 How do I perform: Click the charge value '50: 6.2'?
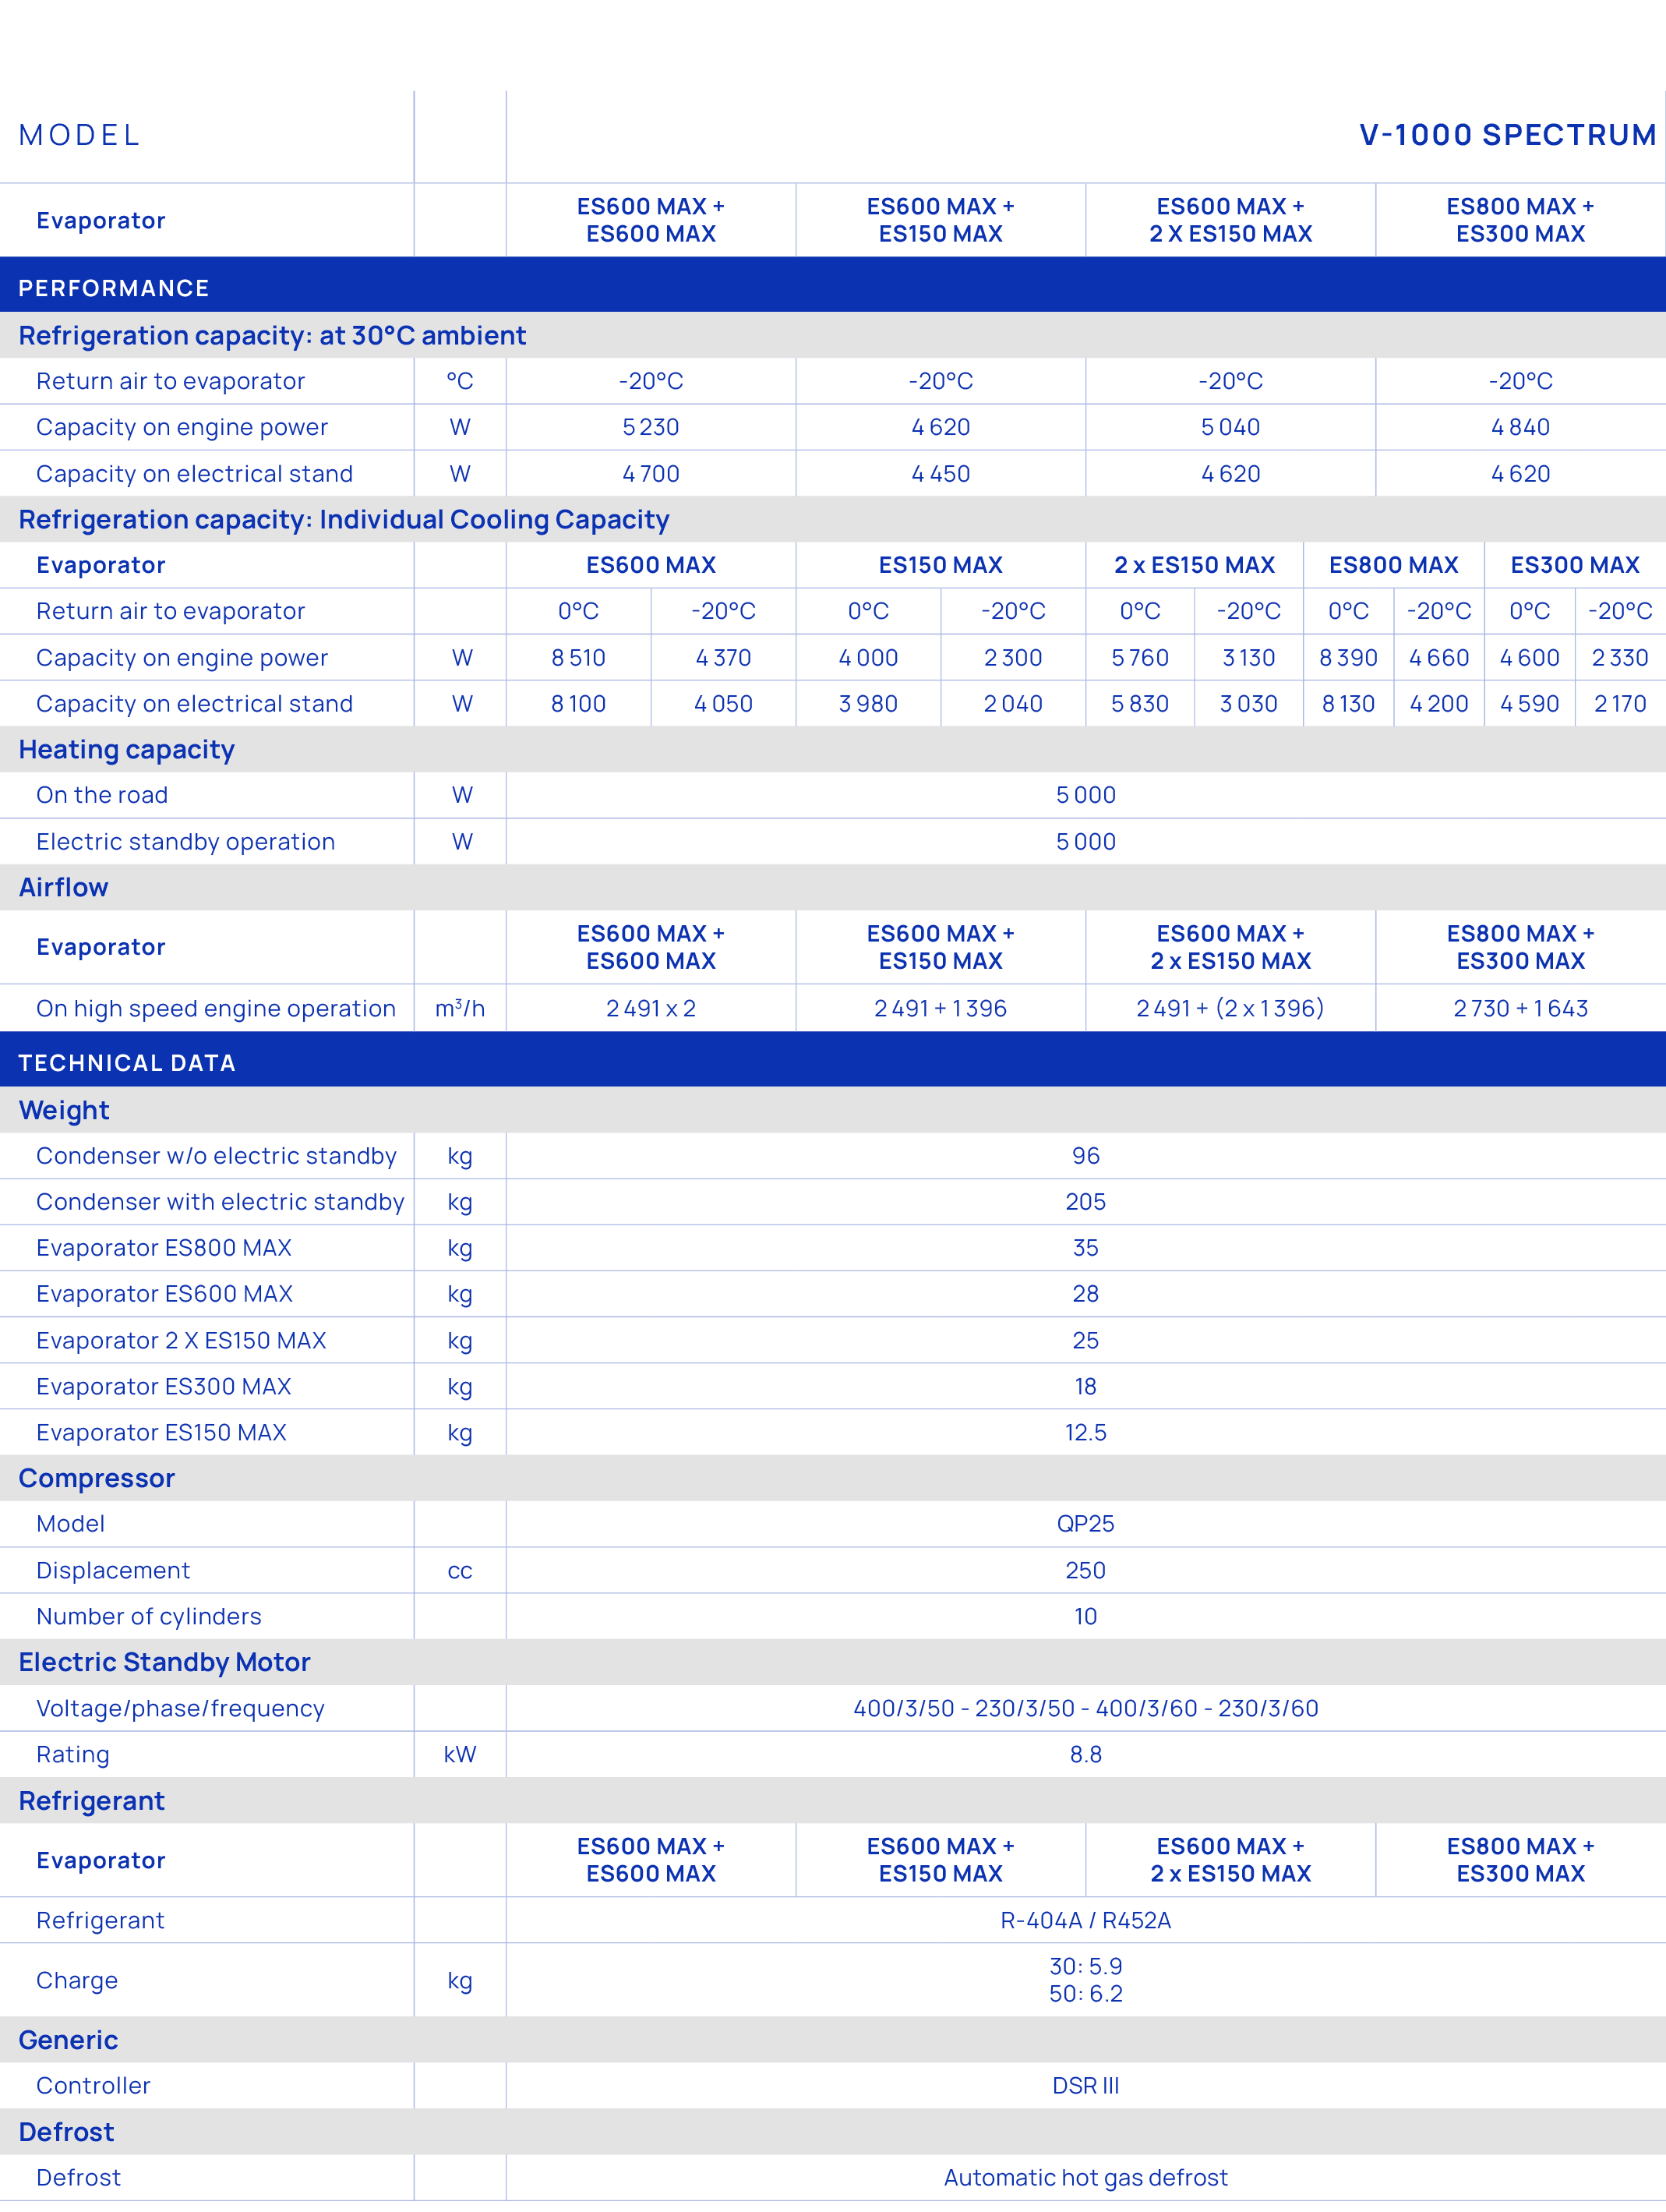point(1086,1994)
